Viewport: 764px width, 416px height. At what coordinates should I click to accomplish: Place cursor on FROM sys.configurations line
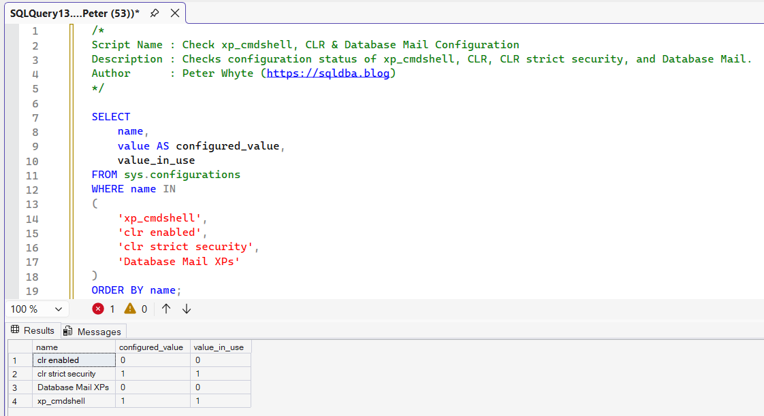166,175
